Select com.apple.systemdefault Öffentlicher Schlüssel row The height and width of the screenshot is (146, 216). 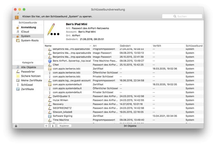[124, 88]
